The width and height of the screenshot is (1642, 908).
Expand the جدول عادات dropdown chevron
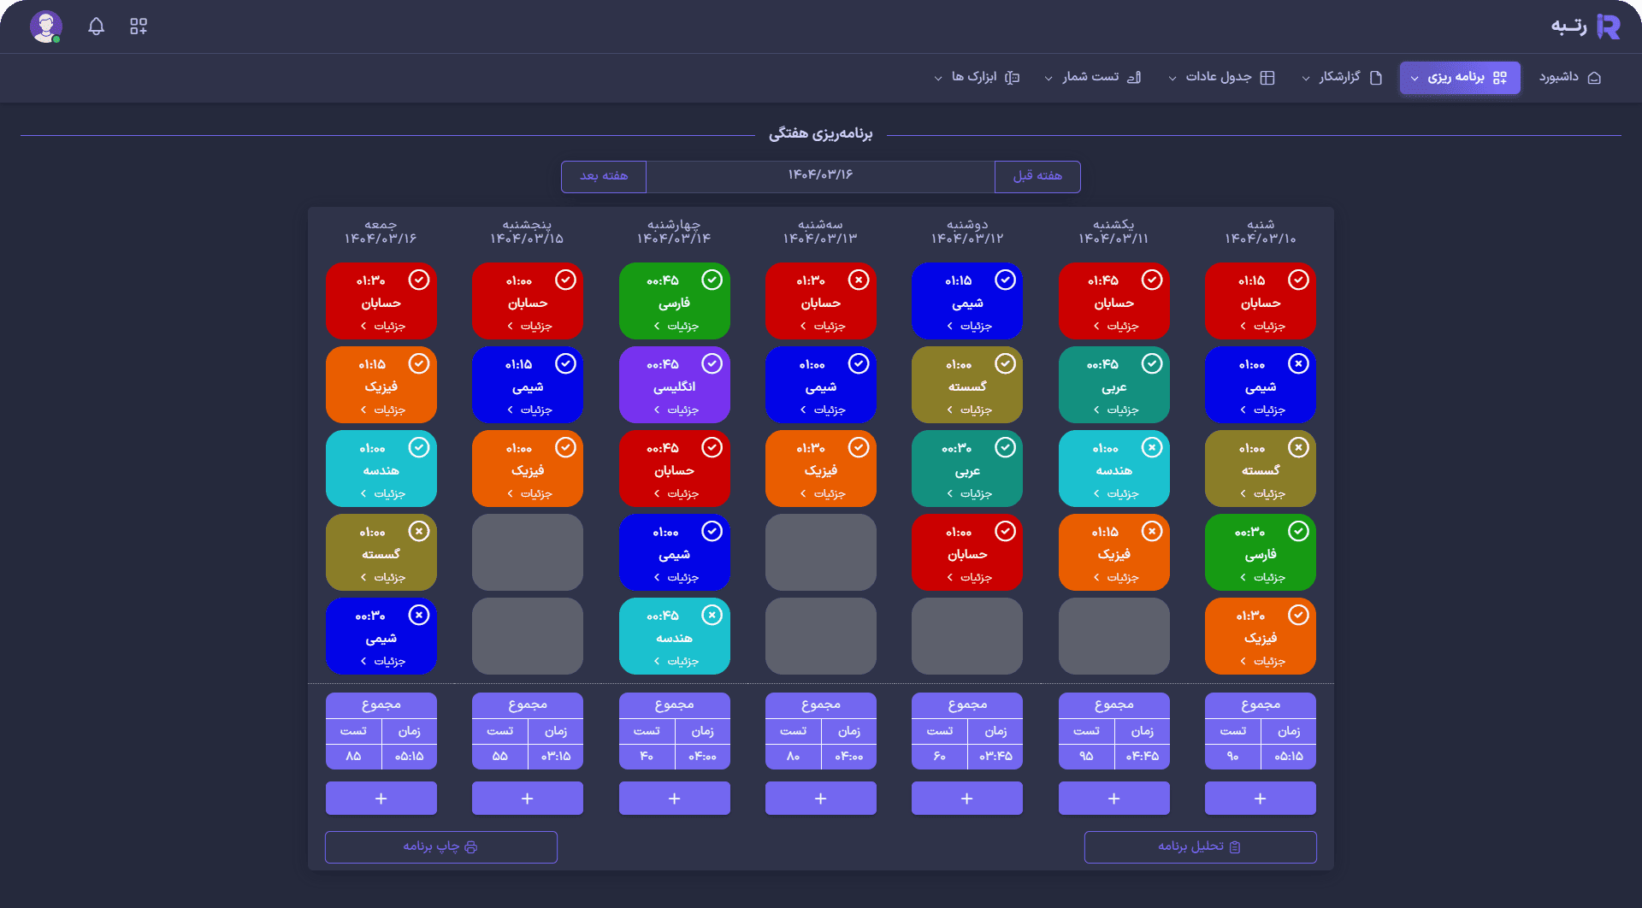[1172, 79]
